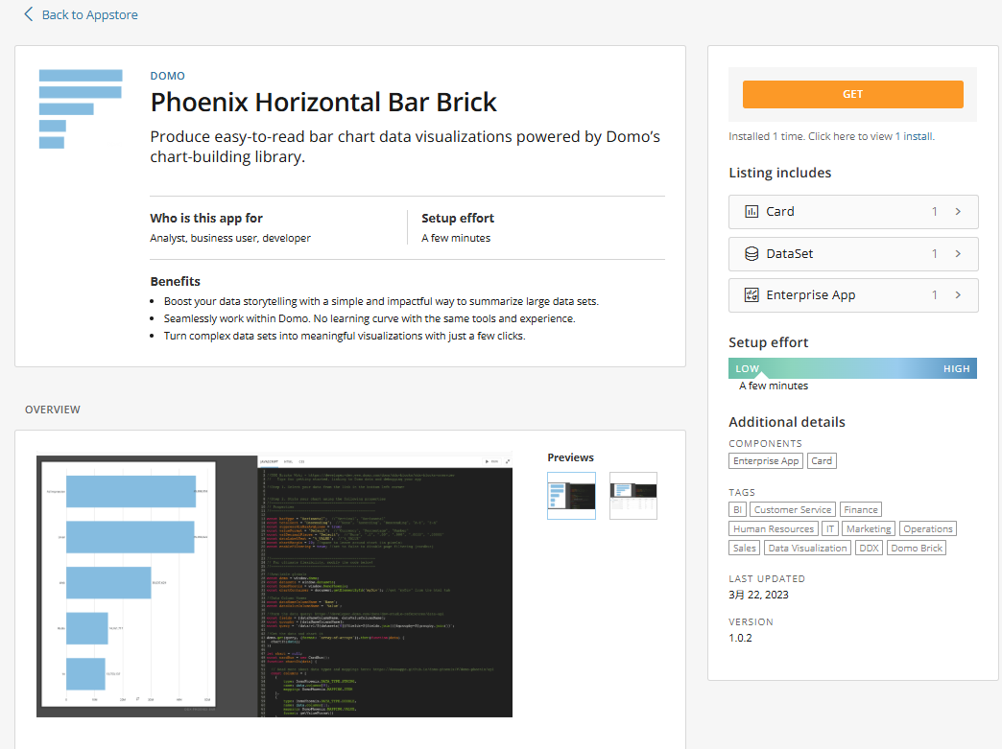Select the second preview thumbnail
The width and height of the screenshot is (1002, 749).
click(632, 496)
